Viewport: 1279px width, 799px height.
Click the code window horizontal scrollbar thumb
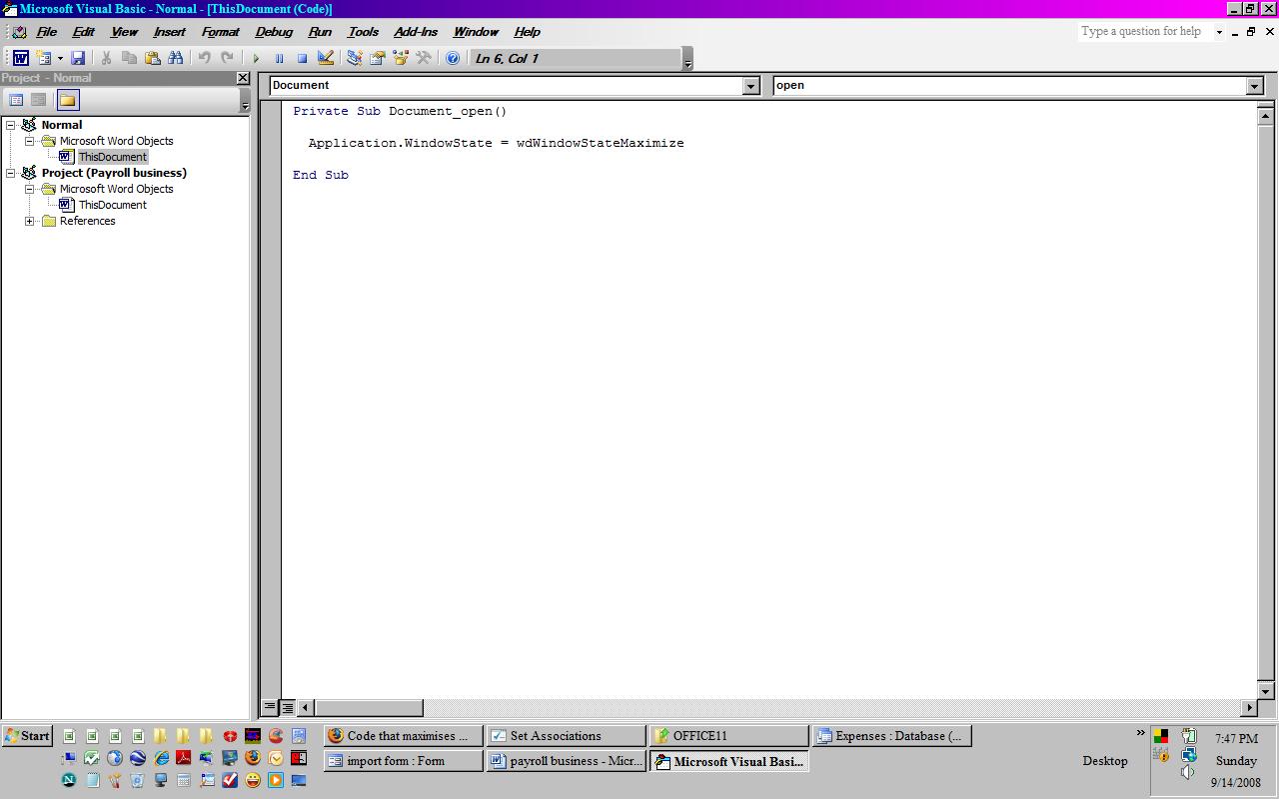pyautogui.click(x=369, y=708)
